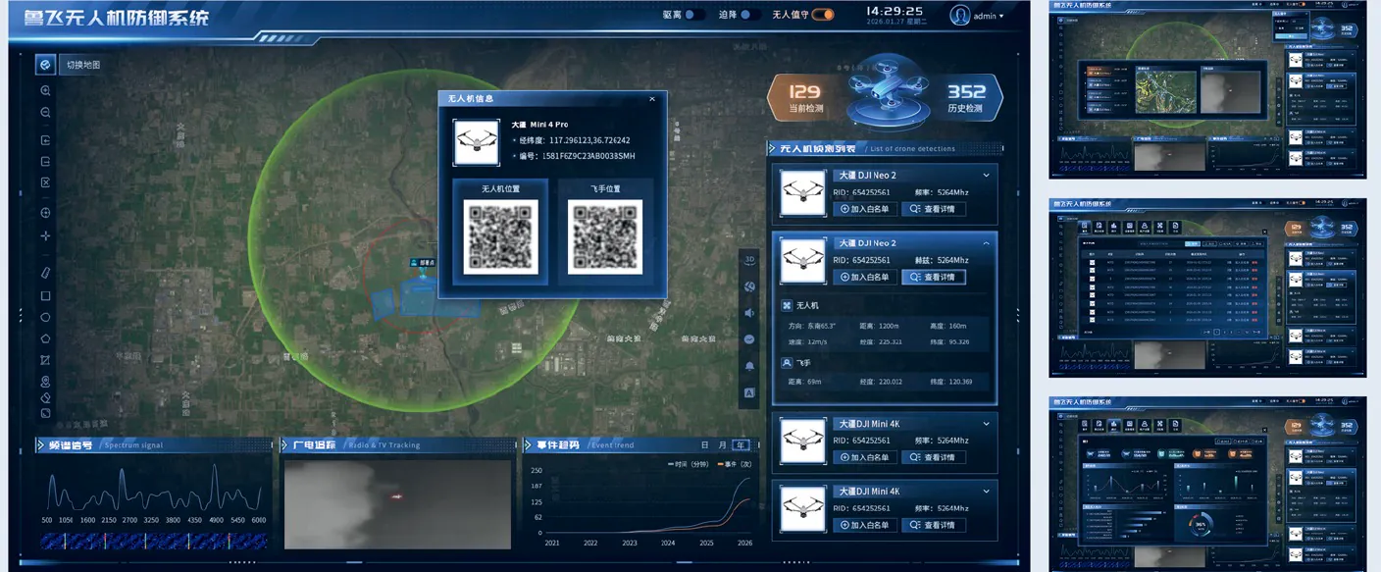1381x572 pixels.
Task: Click 查看详情 on expanded DJI Neo 2
Action: coord(934,277)
